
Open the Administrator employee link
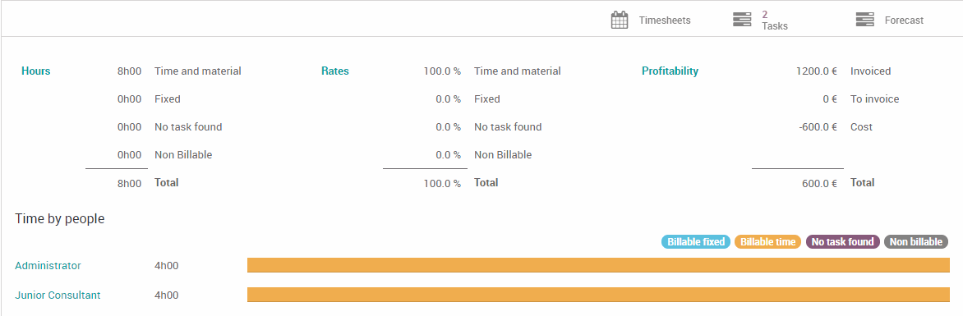click(48, 266)
